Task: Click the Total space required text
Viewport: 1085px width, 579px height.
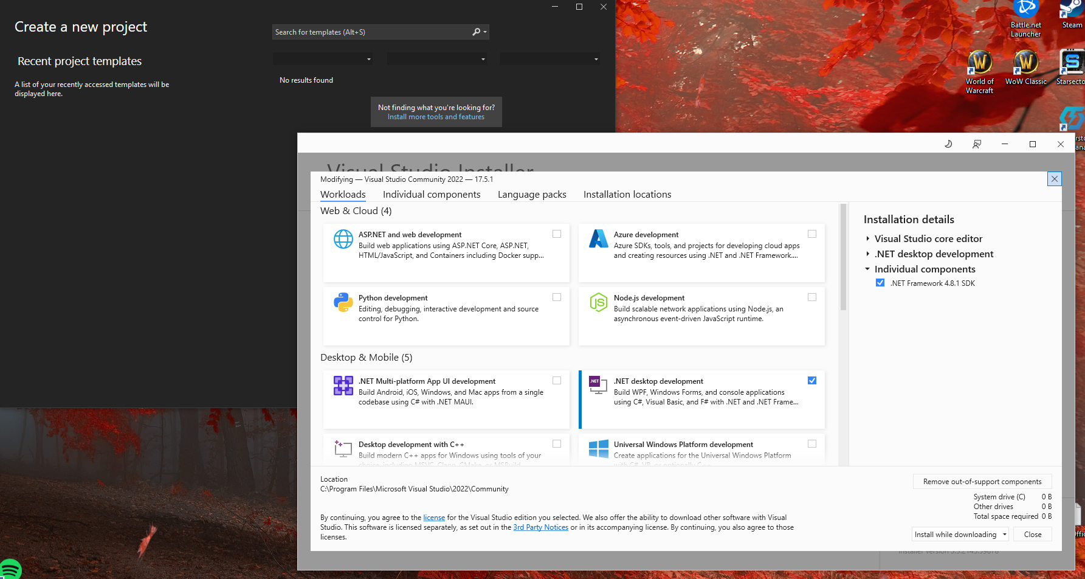Action: point(1006,516)
